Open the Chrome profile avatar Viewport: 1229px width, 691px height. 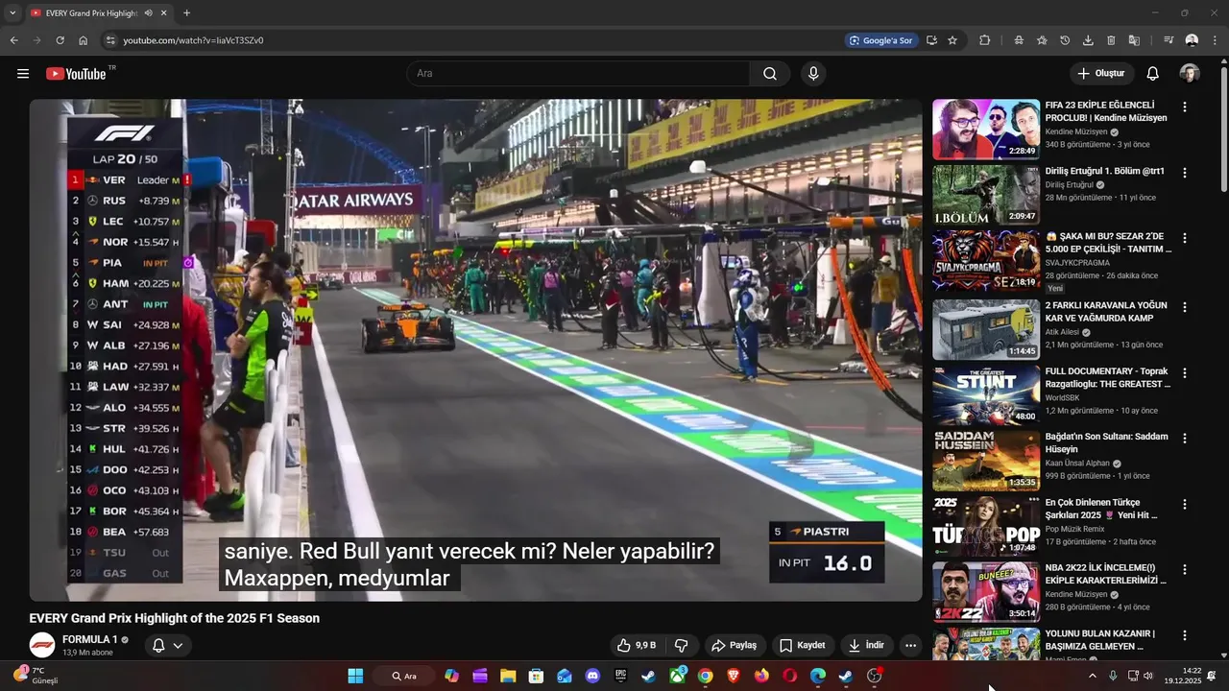point(1192,40)
